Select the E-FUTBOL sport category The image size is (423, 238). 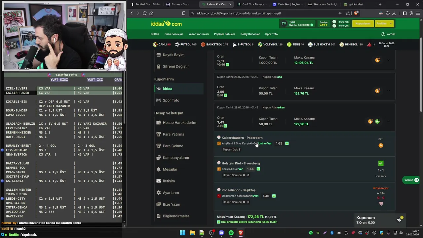tap(243, 44)
